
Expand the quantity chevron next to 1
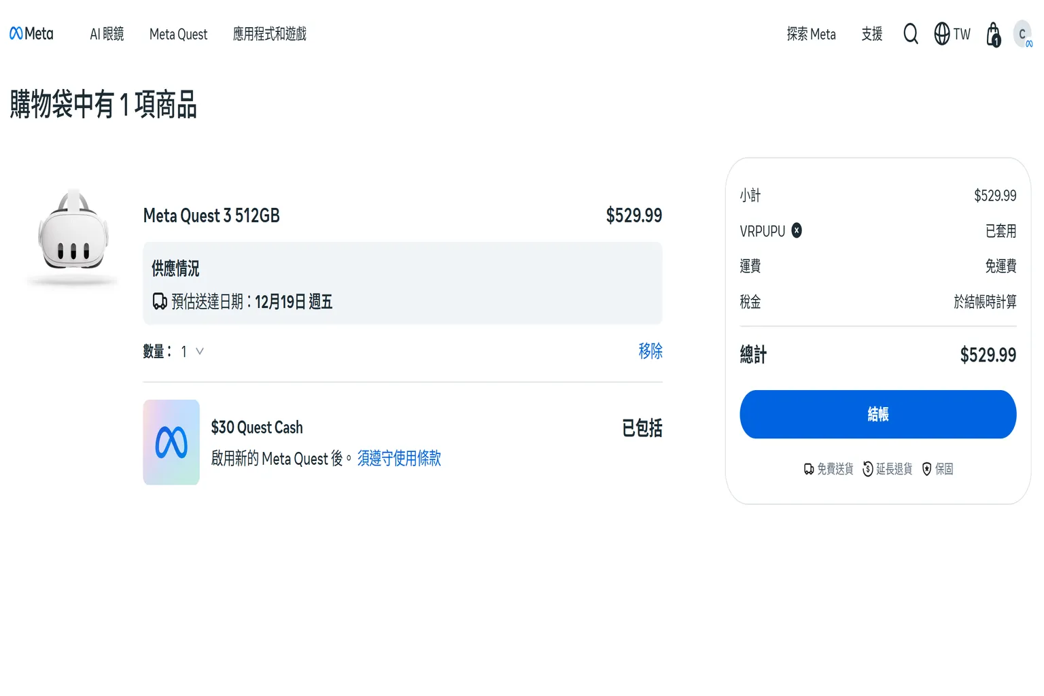(x=199, y=351)
